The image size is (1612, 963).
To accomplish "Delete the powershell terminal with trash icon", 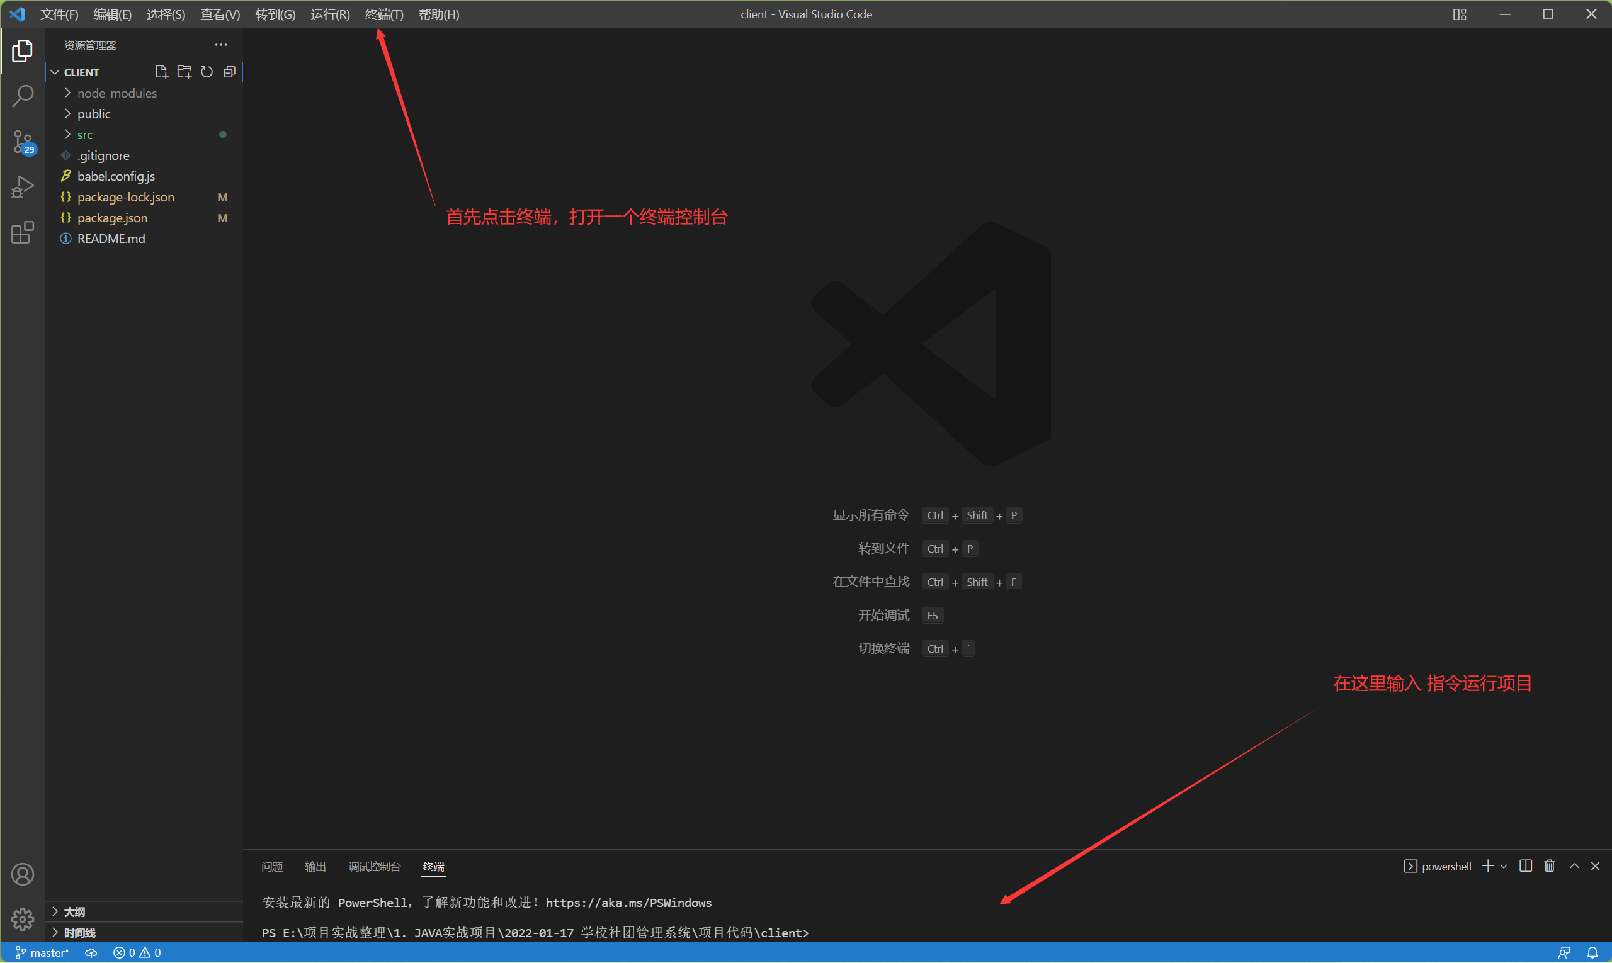I will [1550, 866].
